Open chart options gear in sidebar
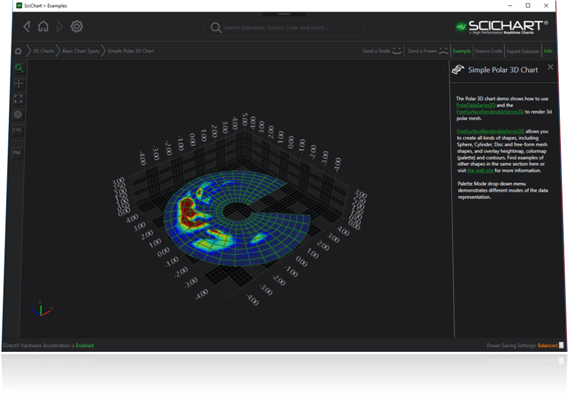 point(19,114)
